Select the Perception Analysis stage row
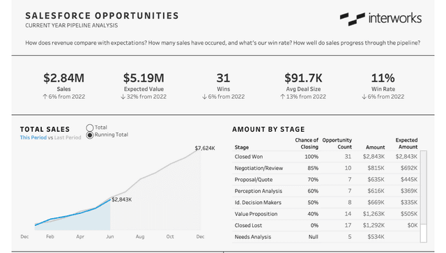 click(326, 191)
